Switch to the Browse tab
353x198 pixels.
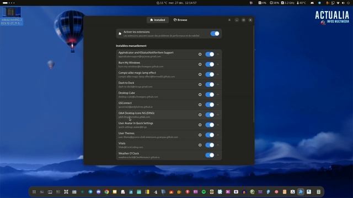(x=180, y=20)
